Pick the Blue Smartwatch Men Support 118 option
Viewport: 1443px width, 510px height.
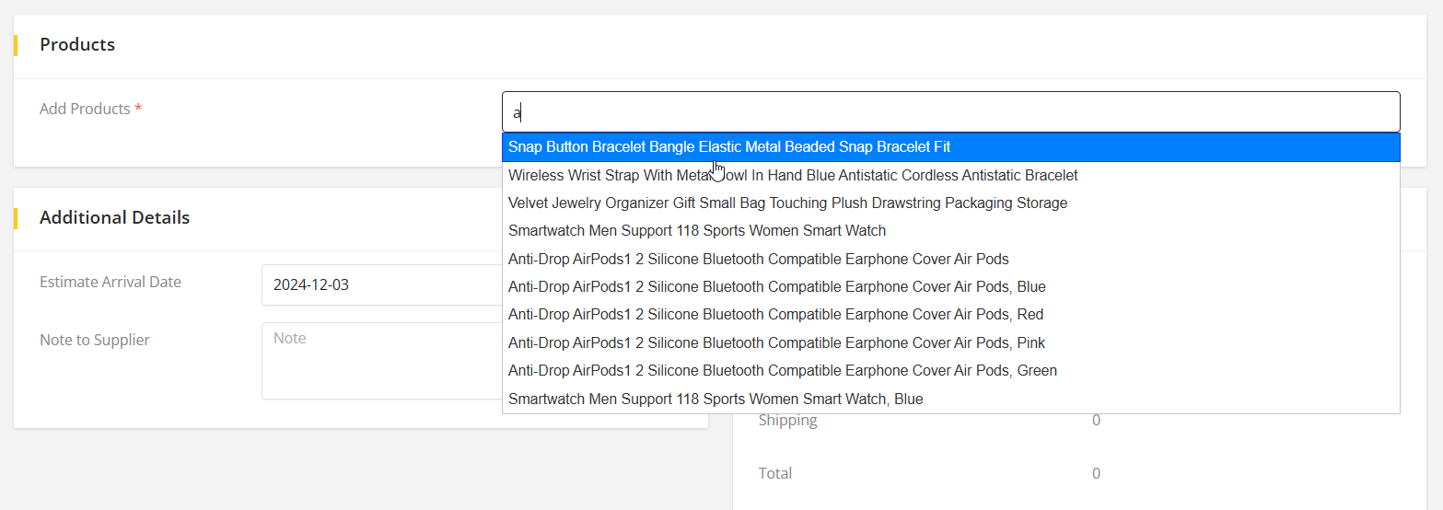click(x=715, y=399)
